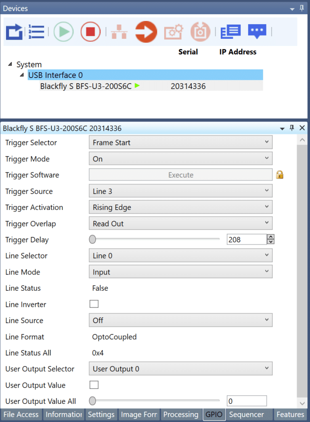The image size is (310, 422).
Task: Click the Trigger Delay value field
Action: [x=247, y=239]
